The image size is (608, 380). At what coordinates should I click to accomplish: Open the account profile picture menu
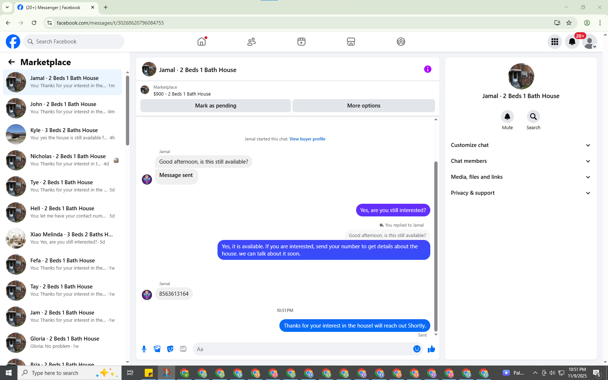[590, 42]
